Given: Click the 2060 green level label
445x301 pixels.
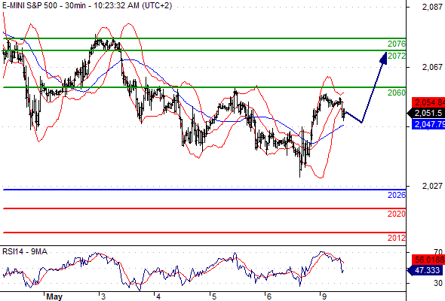Looking at the screenshot, I should point(397,93).
